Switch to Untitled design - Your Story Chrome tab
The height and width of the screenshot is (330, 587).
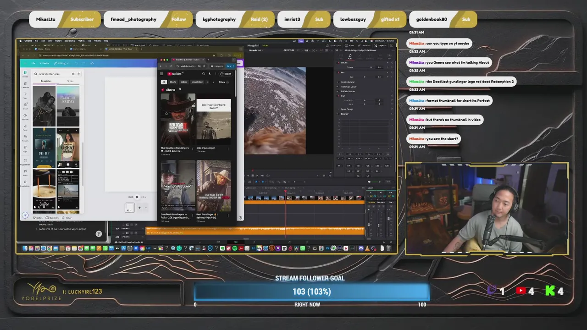click(121, 49)
